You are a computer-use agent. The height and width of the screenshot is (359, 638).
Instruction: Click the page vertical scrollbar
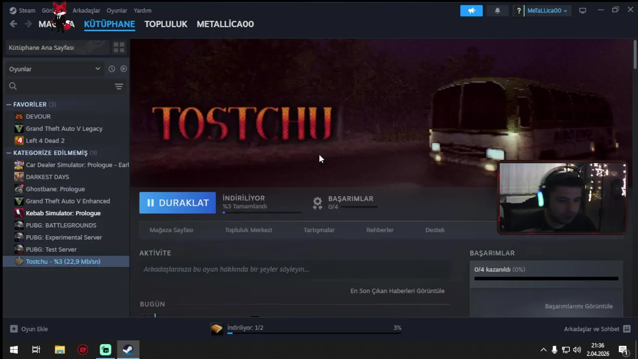pos(635,55)
